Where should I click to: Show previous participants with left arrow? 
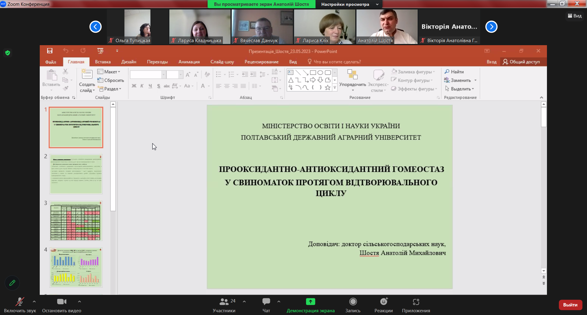pyautogui.click(x=95, y=27)
